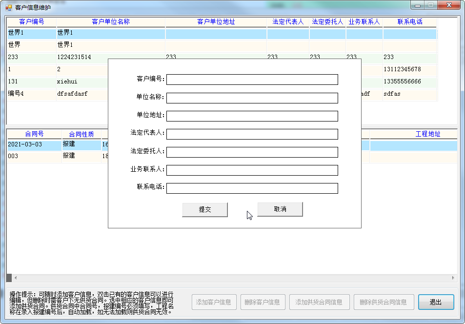Click the 客户编号 input field

tap(252, 80)
